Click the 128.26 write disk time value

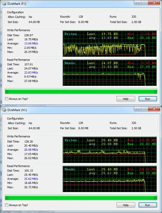tap(29, 141)
